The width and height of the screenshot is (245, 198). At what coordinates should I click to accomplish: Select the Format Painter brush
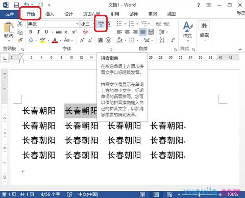[20, 40]
